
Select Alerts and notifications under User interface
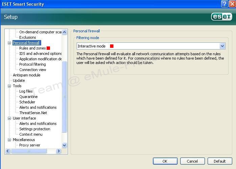coord(38,124)
